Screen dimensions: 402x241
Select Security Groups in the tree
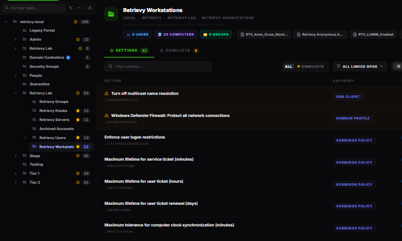point(44,66)
